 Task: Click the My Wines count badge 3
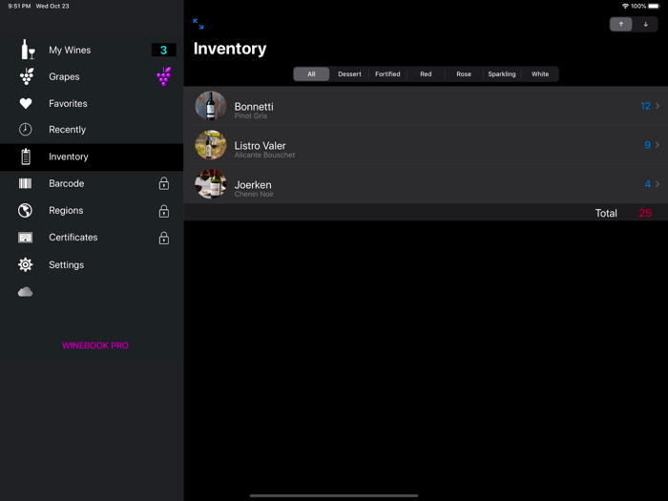(x=163, y=50)
